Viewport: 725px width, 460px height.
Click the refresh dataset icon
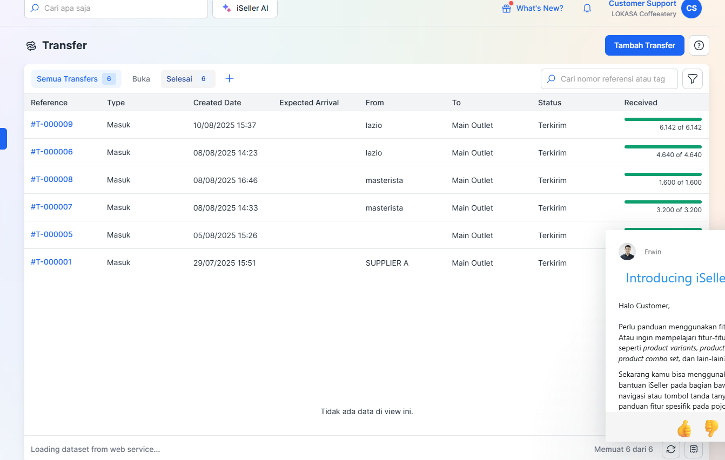tap(671, 449)
